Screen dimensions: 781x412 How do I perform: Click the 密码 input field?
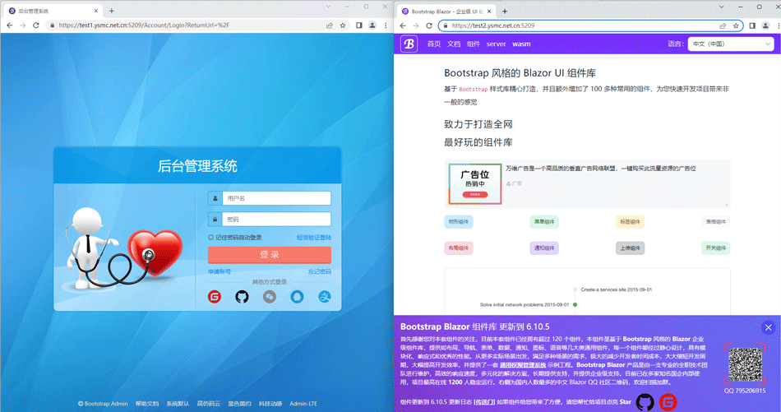(x=276, y=220)
